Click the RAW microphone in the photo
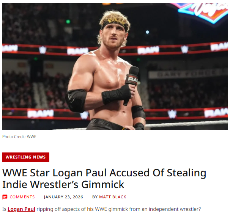The image size is (230, 212). [x=131, y=79]
